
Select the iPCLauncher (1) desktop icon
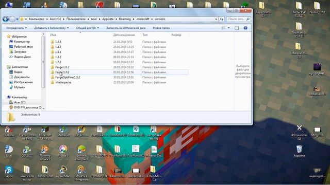coord(299,133)
